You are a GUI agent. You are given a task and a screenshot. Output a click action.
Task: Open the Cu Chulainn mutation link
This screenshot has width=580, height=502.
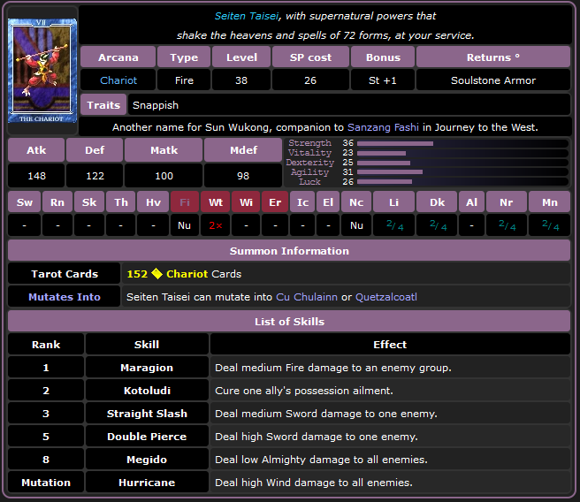click(307, 297)
